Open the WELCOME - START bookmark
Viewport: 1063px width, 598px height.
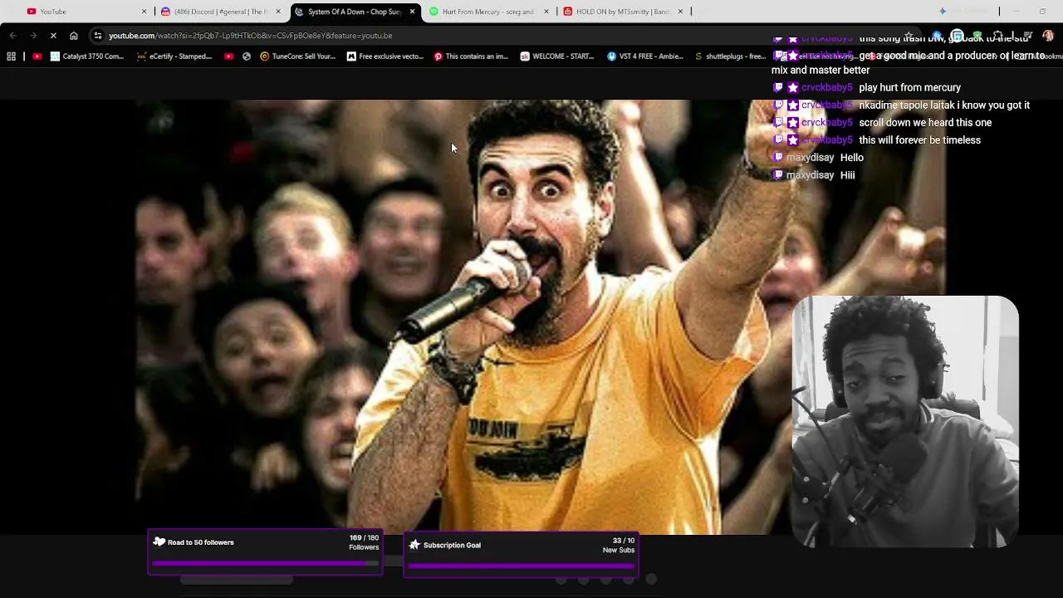[x=557, y=56]
